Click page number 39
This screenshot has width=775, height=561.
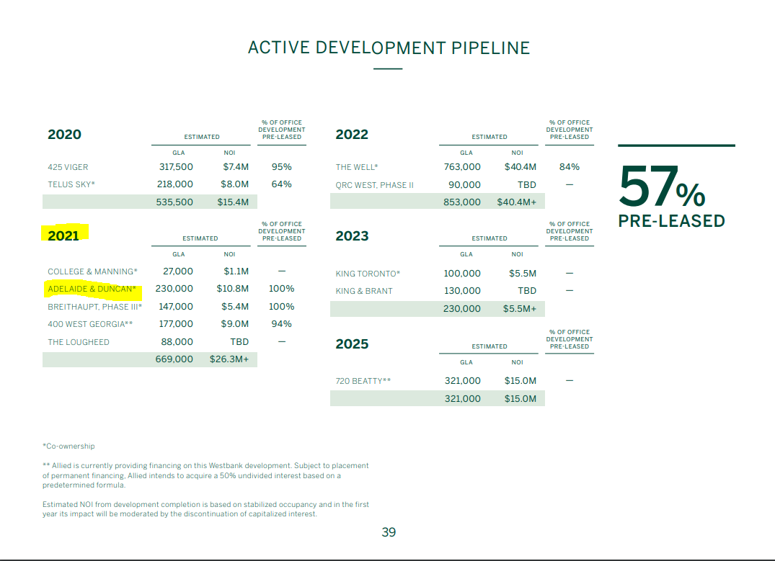(x=389, y=532)
